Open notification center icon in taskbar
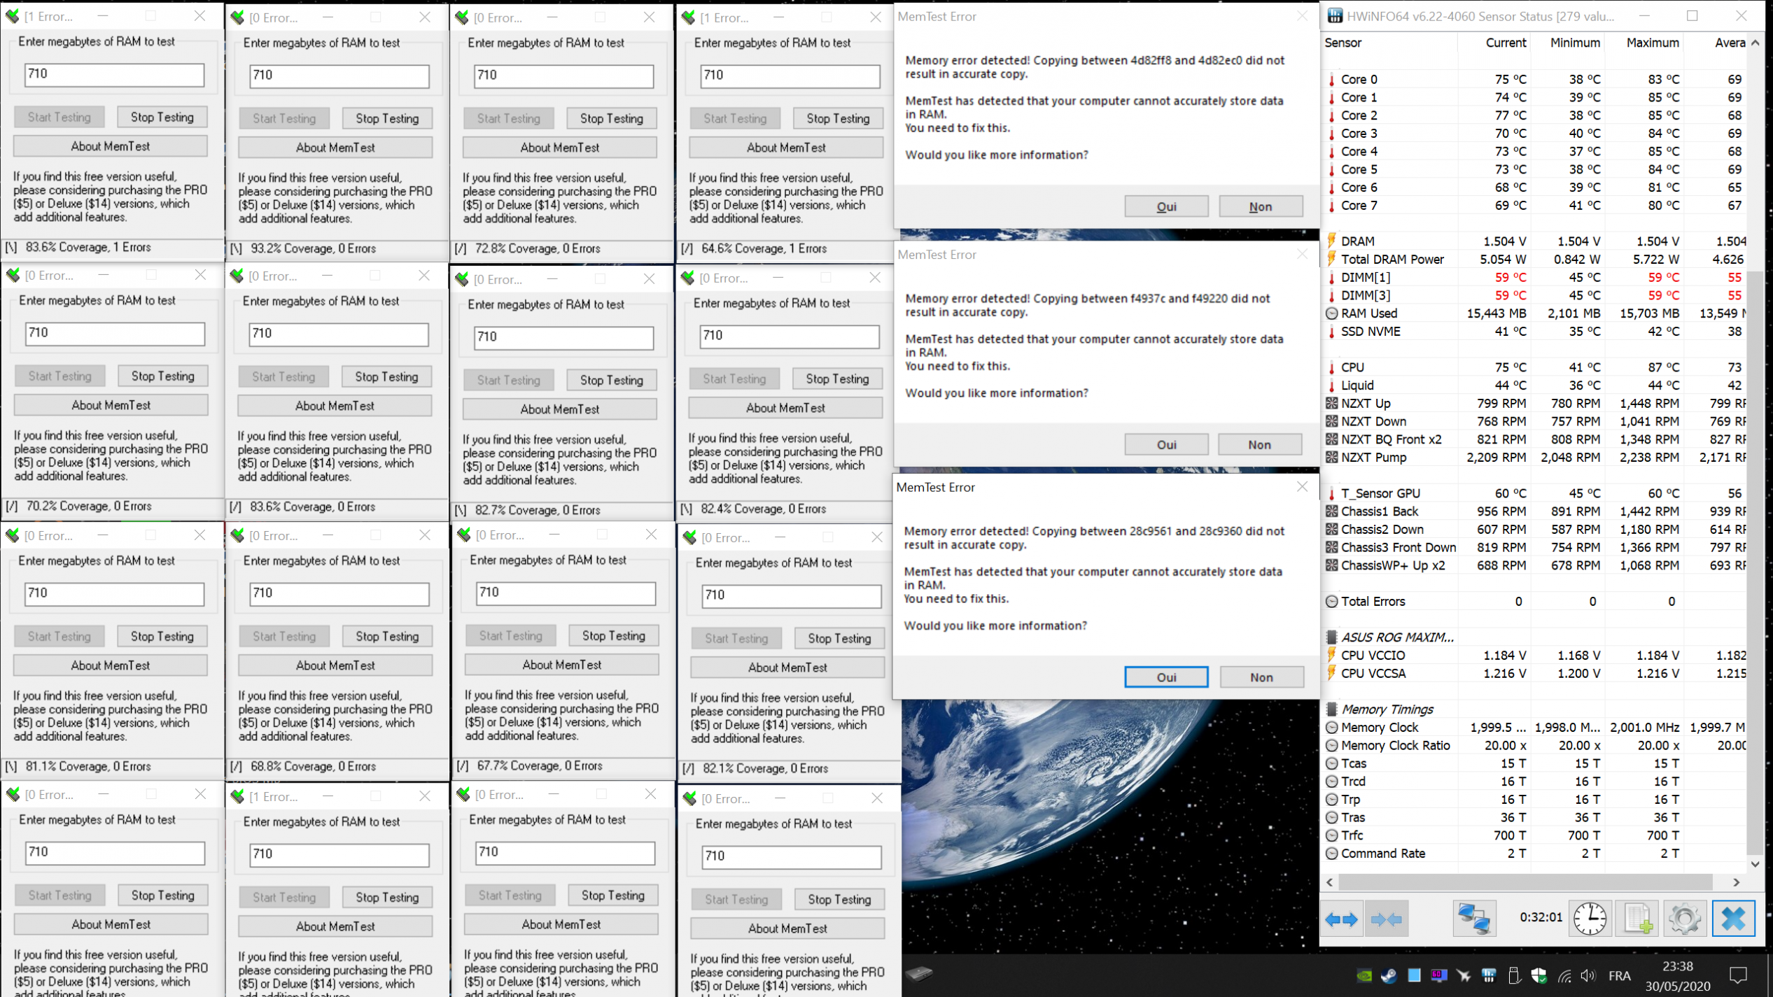The image size is (1773, 997). pos(1738,975)
